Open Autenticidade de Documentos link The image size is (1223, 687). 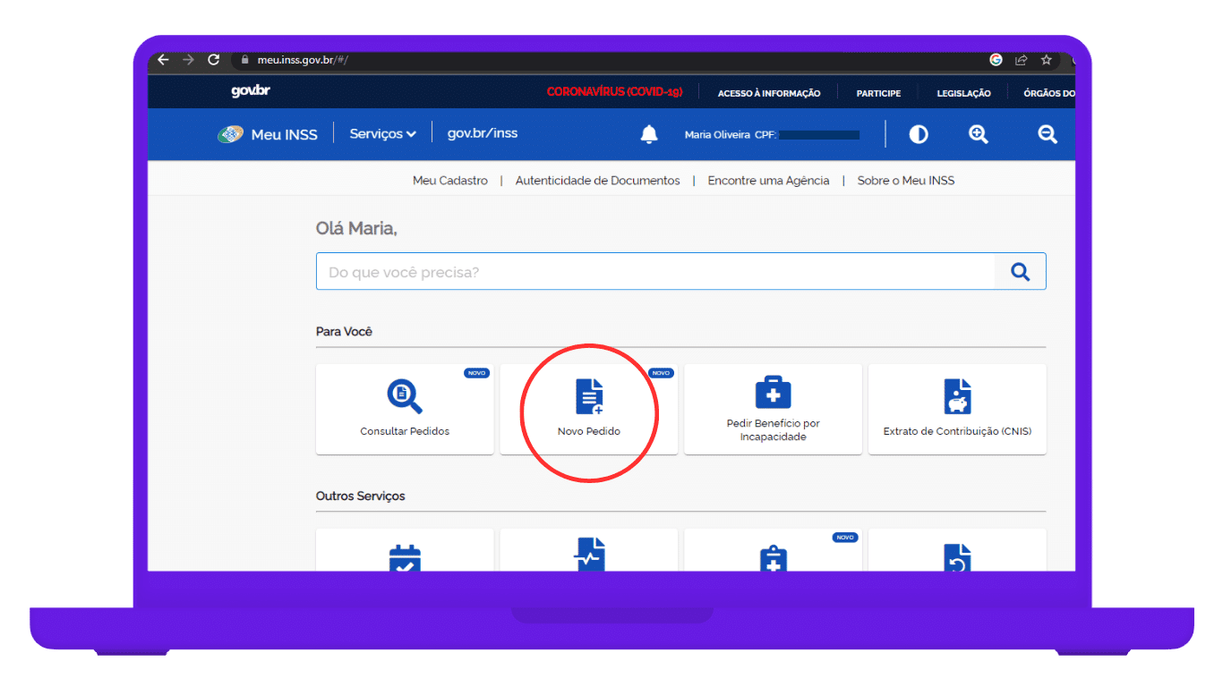tap(597, 181)
